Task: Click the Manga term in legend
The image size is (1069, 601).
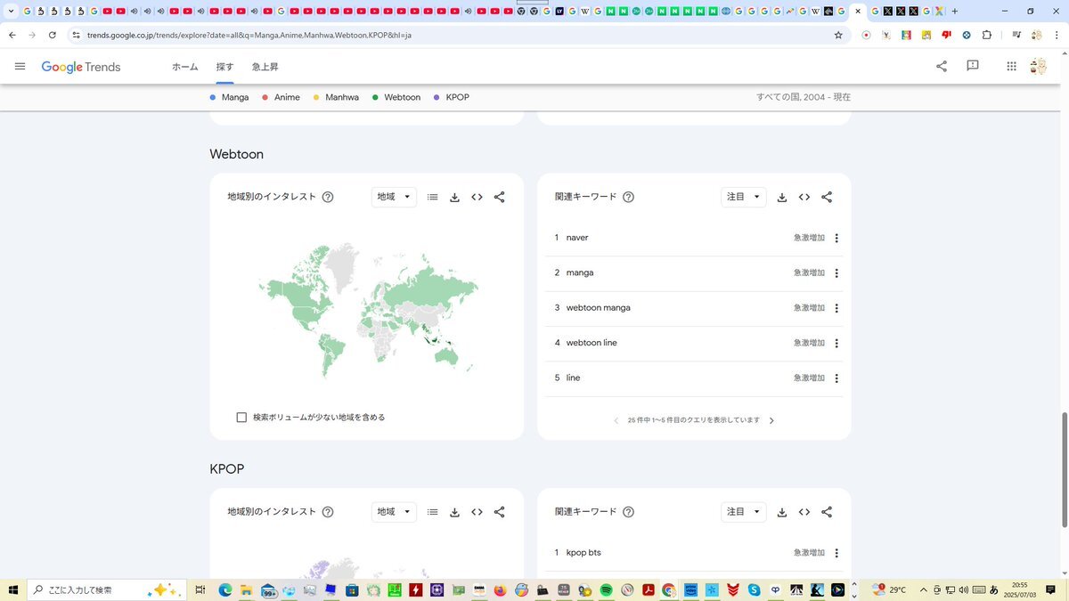Action: 235,97
